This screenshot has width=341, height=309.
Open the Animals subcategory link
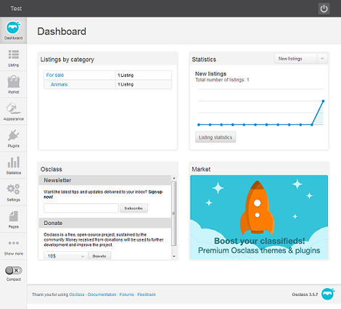59,84
